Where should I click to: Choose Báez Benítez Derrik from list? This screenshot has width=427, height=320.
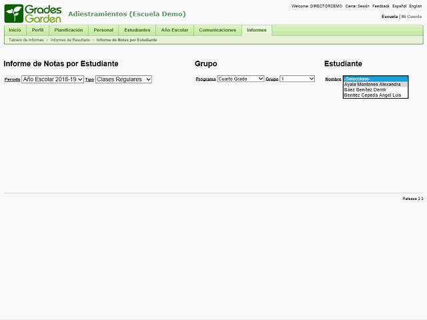point(366,90)
